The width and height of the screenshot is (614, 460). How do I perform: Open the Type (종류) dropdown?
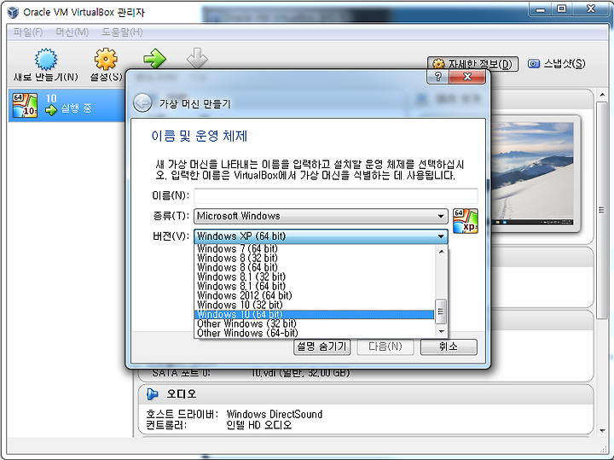click(x=321, y=216)
